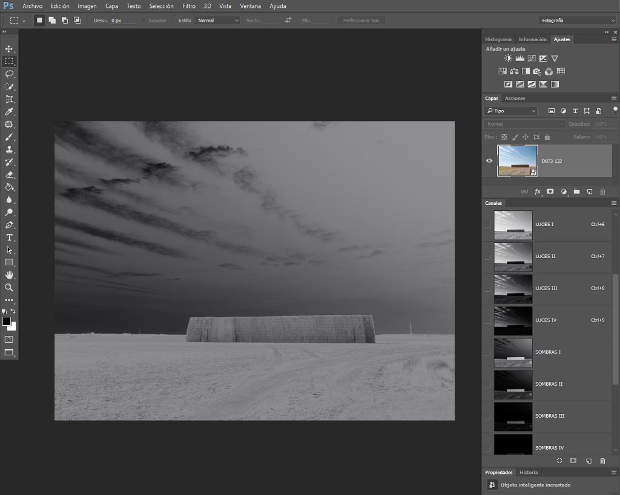Hide the D873-132 layer

(489, 161)
